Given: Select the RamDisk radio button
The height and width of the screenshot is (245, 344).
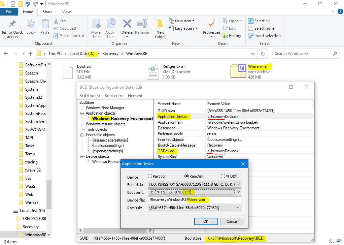Looking at the screenshot, I should (x=186, y=176).
